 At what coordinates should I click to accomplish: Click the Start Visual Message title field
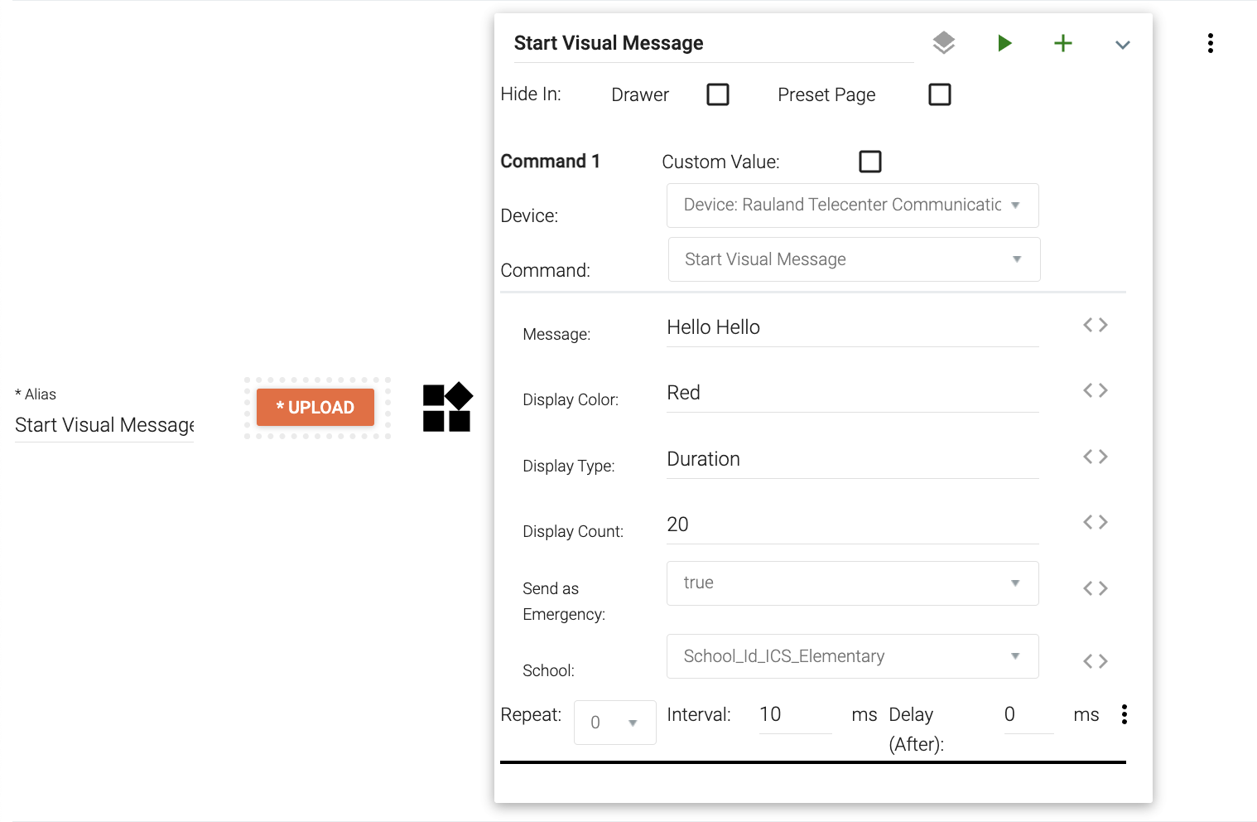(x=714, y=43)
